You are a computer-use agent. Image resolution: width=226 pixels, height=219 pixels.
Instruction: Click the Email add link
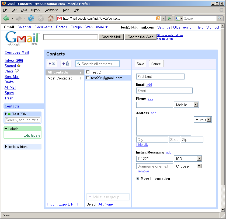[149, 85]
